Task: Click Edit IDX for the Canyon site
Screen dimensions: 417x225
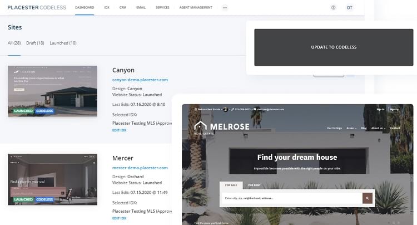Action: tap(119, 130)
